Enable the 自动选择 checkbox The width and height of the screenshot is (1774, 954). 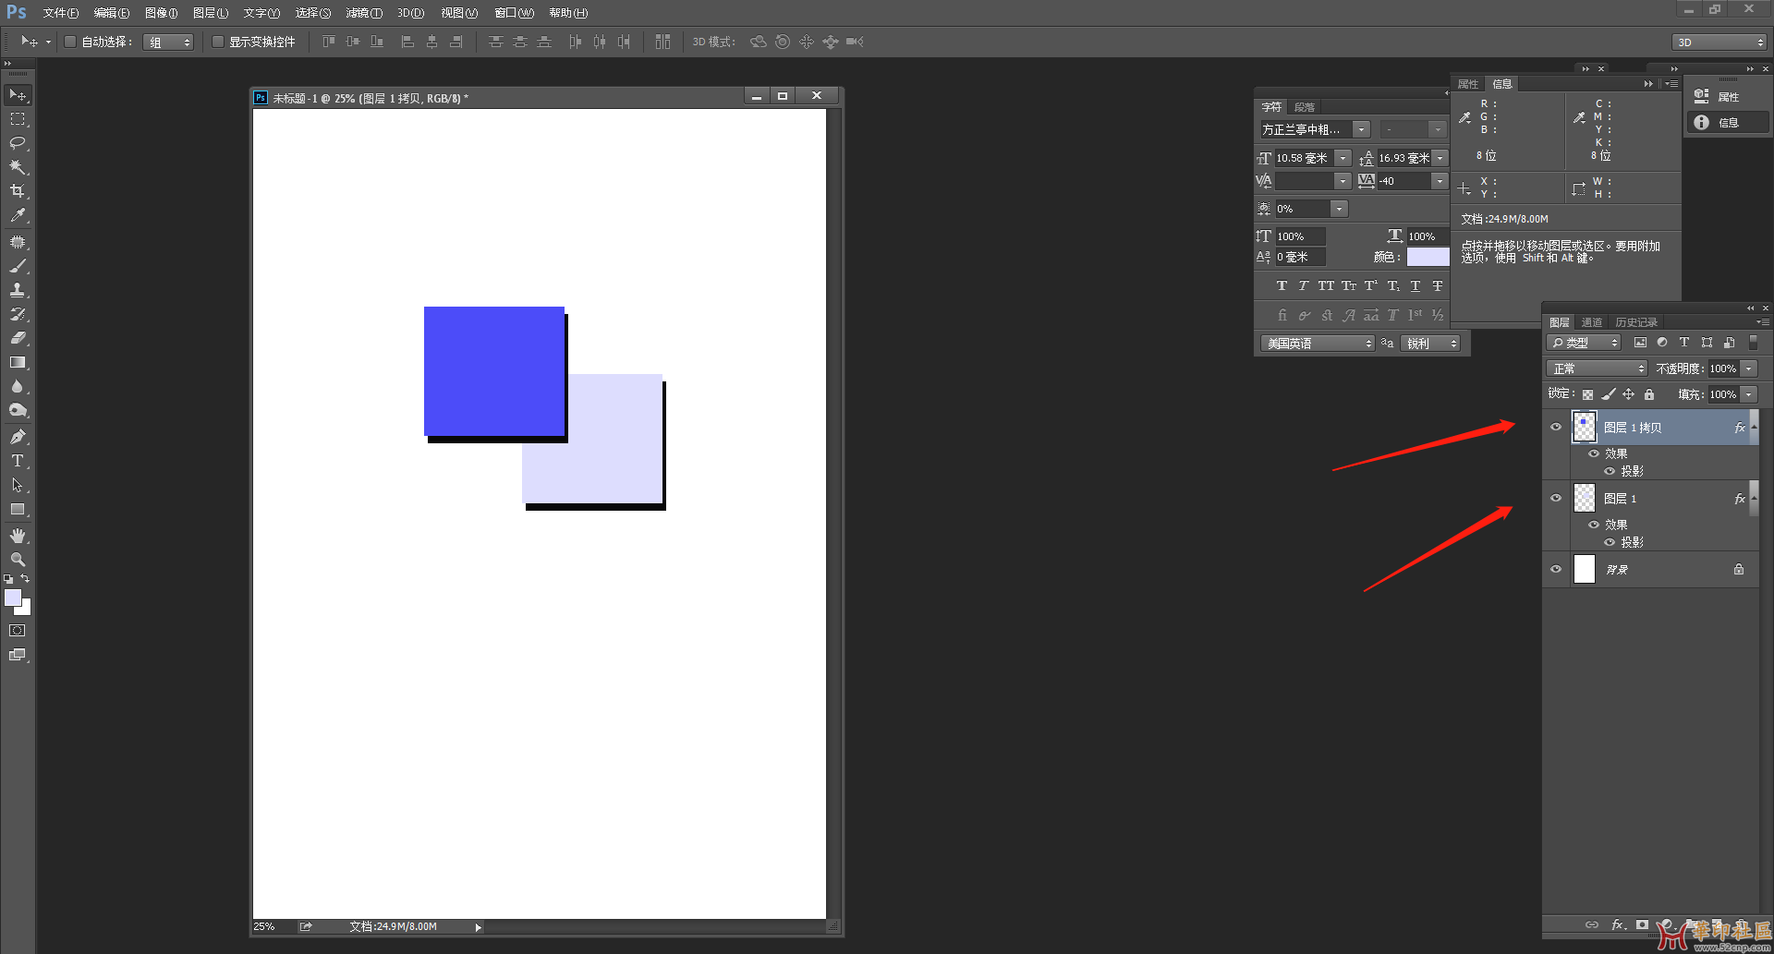[x=69, y=42]
